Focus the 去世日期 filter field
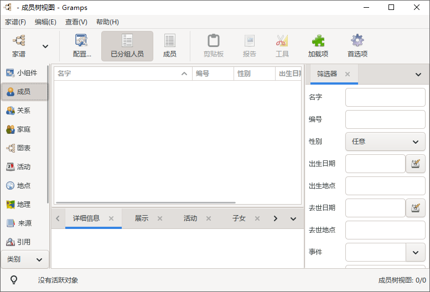The image size is (430, 292). pyautogui.click(x=375, y=208)
